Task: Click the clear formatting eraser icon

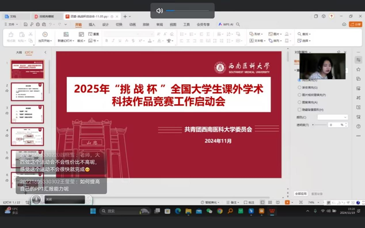Action: [x=172, y=34]
